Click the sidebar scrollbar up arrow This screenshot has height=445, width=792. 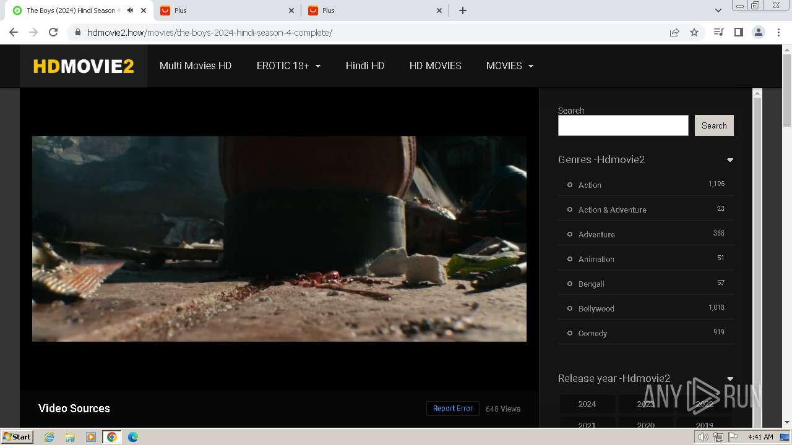pos(757,93)
